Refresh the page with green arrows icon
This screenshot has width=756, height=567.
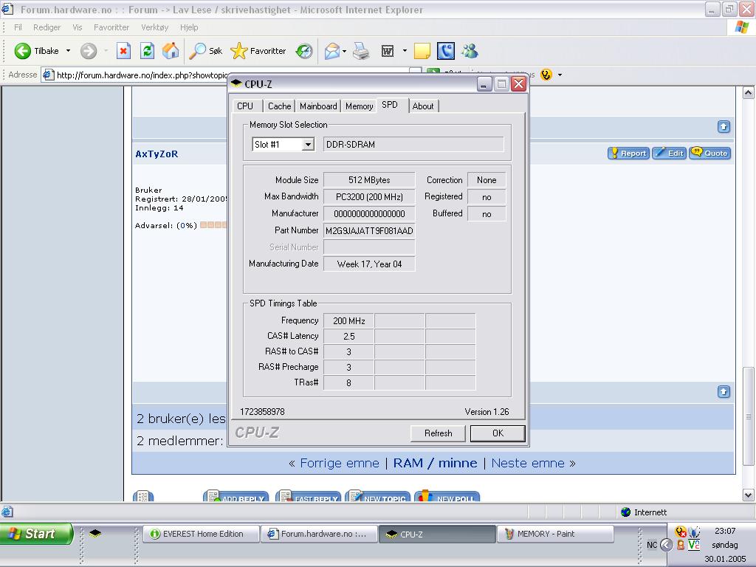147,51
